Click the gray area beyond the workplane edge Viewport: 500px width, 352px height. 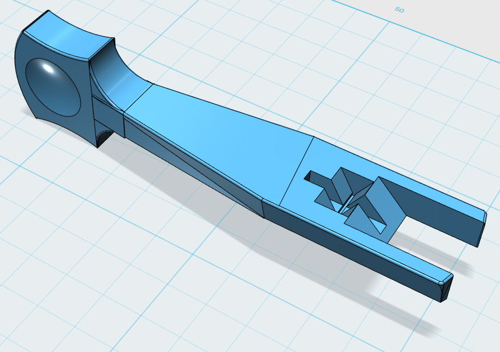pyautogui.click(x=455, y=23)
